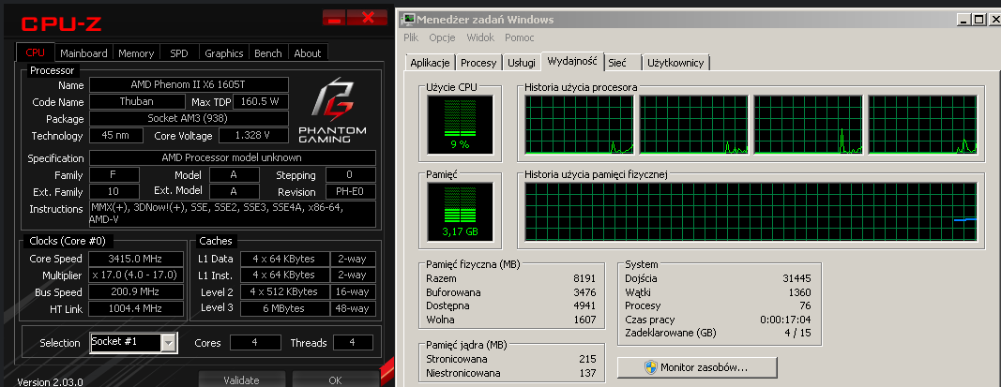The height and width of the screenshot is (387, 1001).
Task: Click the Task Manager title bar icon
Action: [408, 20]
